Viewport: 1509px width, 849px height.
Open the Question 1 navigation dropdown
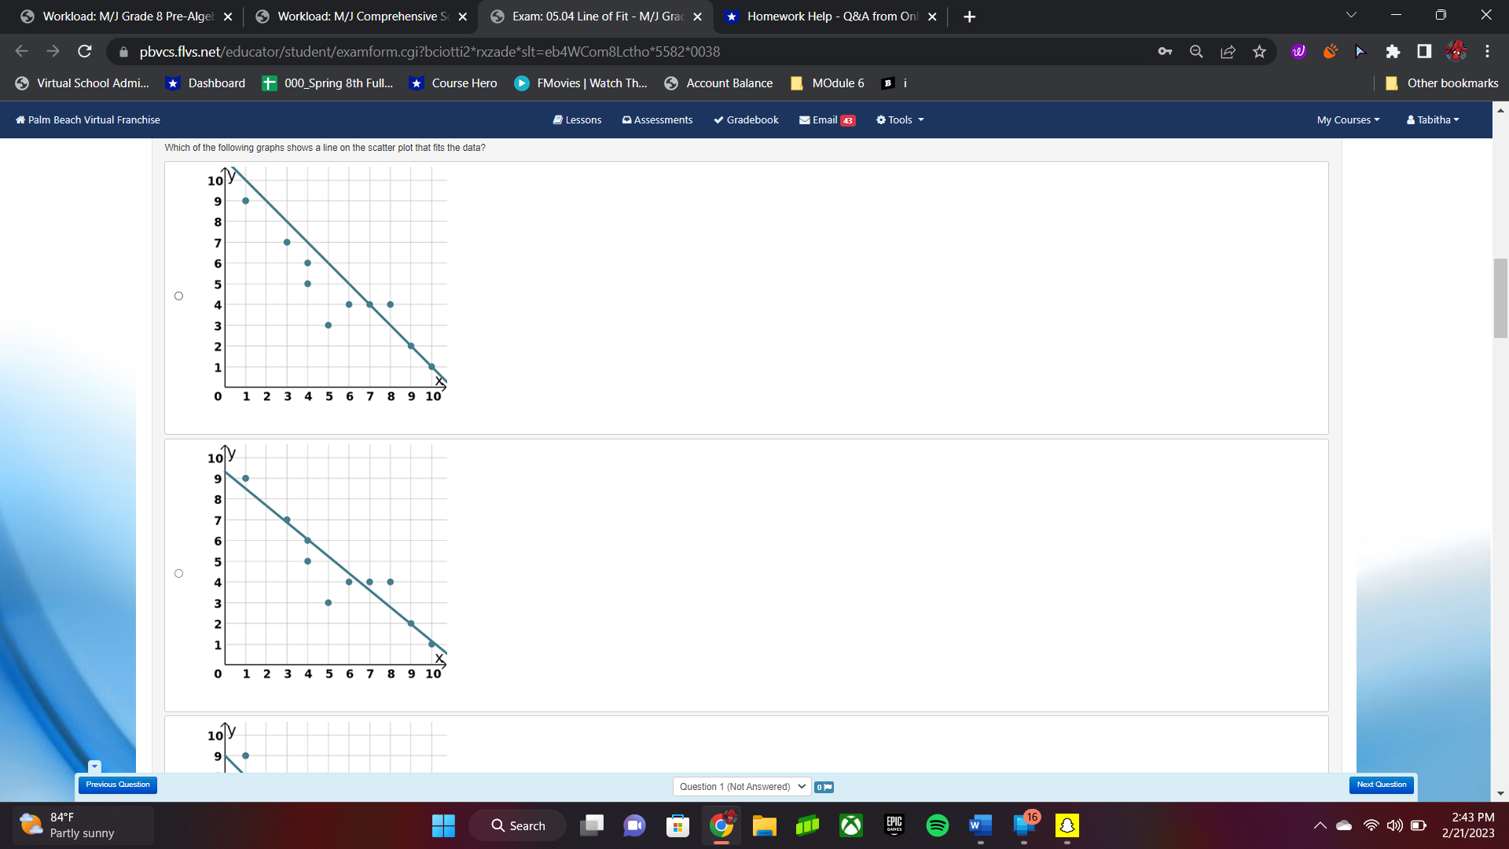click(741, 786)
